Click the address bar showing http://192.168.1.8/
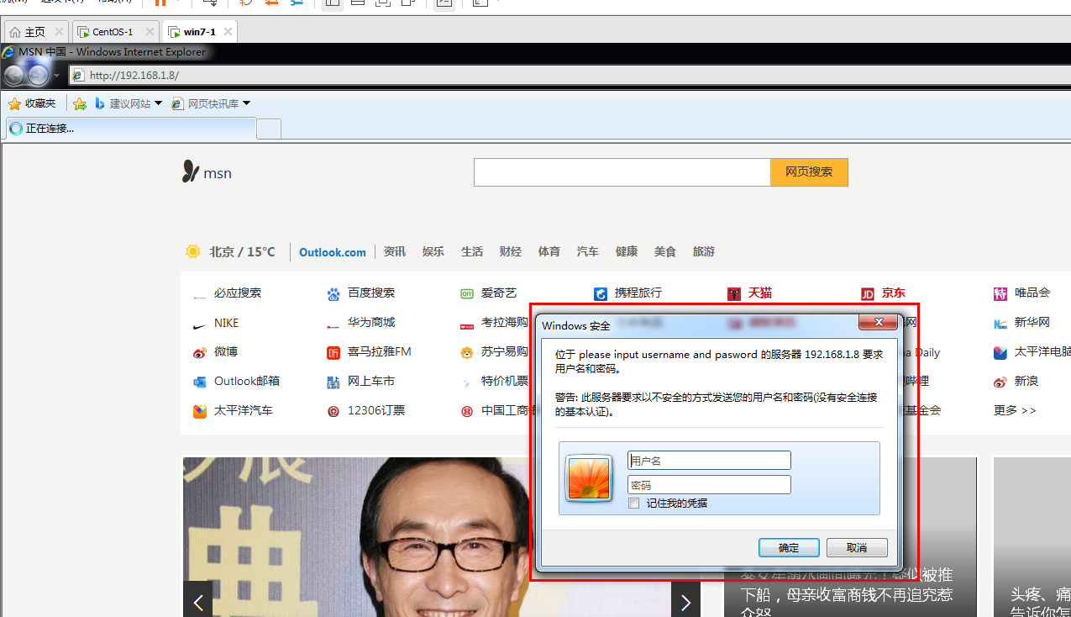This screenshot has height=617, width=1071. point(568,75)
